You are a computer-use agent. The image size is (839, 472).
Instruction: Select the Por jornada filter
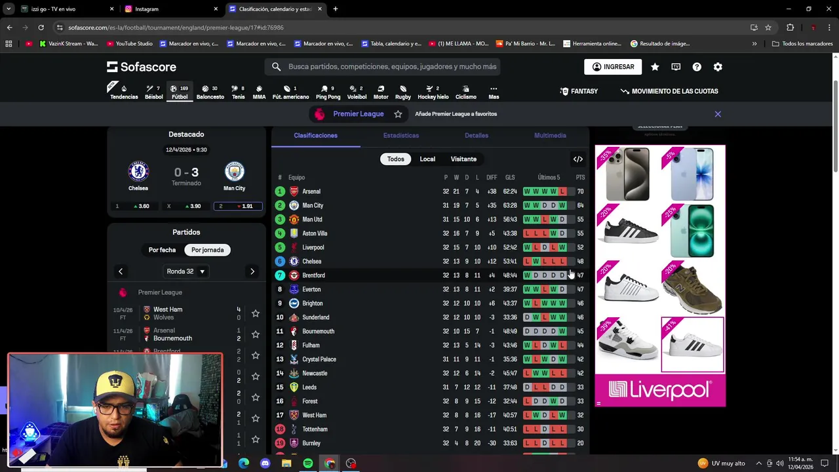pyautogui.click(x=208, y=250)
